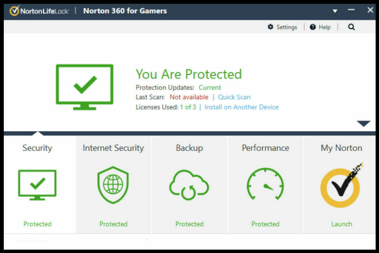Click the My Norton yellow checkmark logo
This screenshot has height=253, width=379.
point(341,185)
